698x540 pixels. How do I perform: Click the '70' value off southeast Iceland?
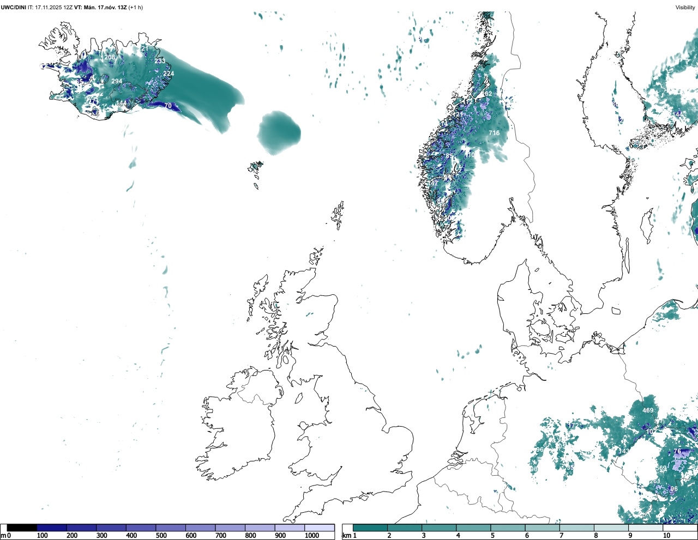pos(168,106)
